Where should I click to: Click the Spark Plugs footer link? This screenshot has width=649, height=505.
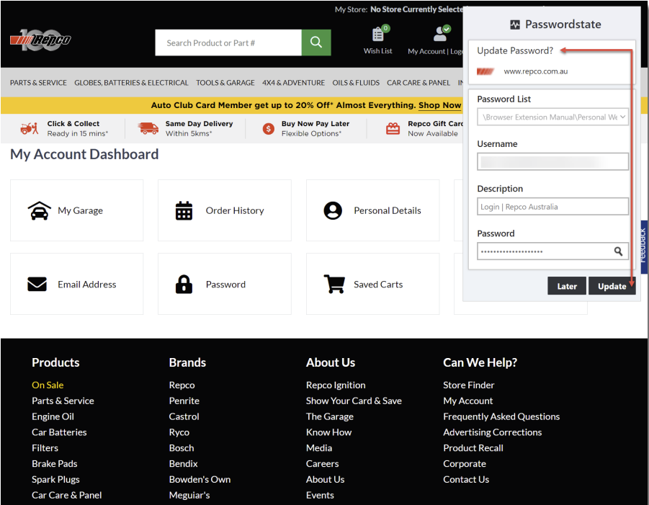point(55,479)
